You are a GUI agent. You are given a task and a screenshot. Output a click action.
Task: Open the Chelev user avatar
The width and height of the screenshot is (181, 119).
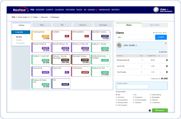(x=156, y=10)
